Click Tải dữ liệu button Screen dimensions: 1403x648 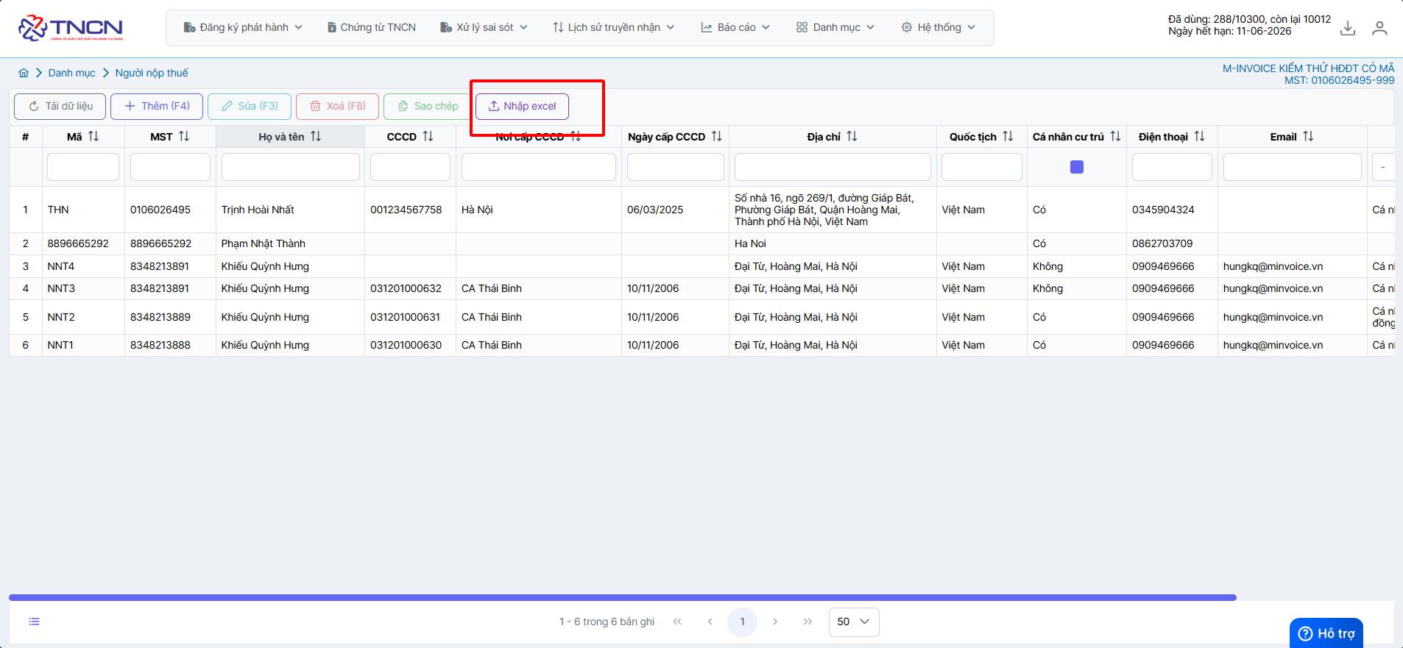pyautogui.click(x=60, y=106)
